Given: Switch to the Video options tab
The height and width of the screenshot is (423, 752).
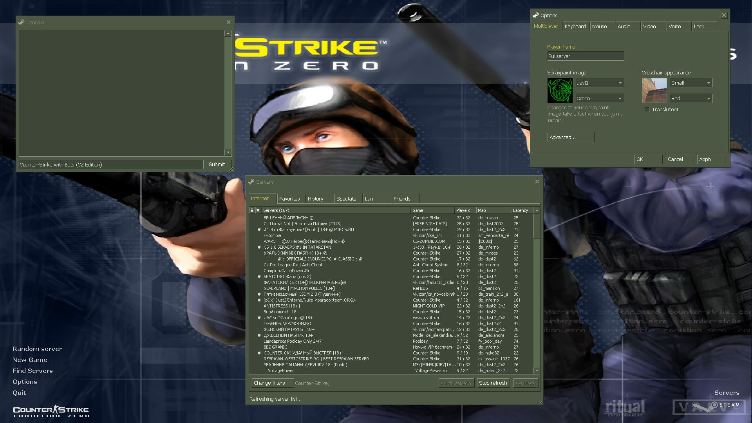Looking at the screenshot, I should (653, 27).
